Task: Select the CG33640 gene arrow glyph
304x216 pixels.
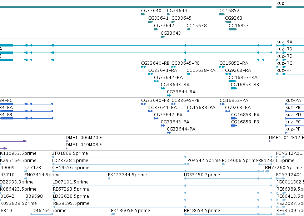Action: pyautogui.click(x=143, y=14)
